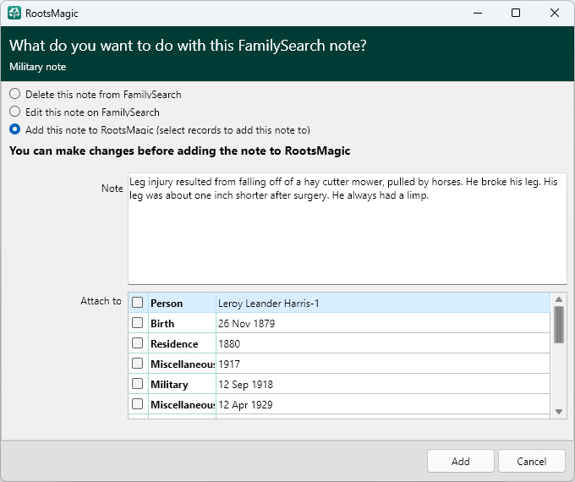The width and height of the screenshot is (575, 482).
Task: Minimize the RootsMagic window
Action: 478,13
